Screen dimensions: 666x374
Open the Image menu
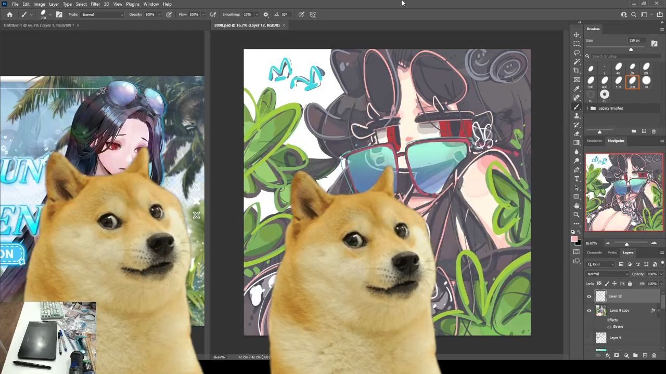39,4
